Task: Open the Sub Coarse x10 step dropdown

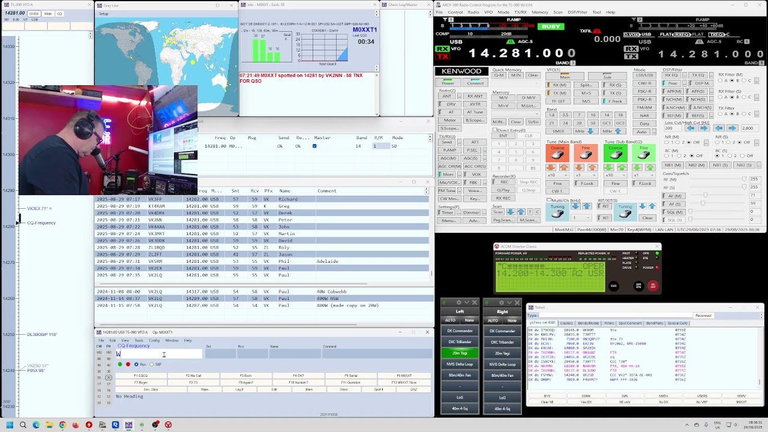Action: [616, 175]
